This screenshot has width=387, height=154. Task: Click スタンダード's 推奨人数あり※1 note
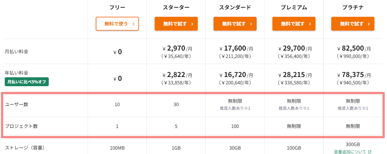(235, 108)
